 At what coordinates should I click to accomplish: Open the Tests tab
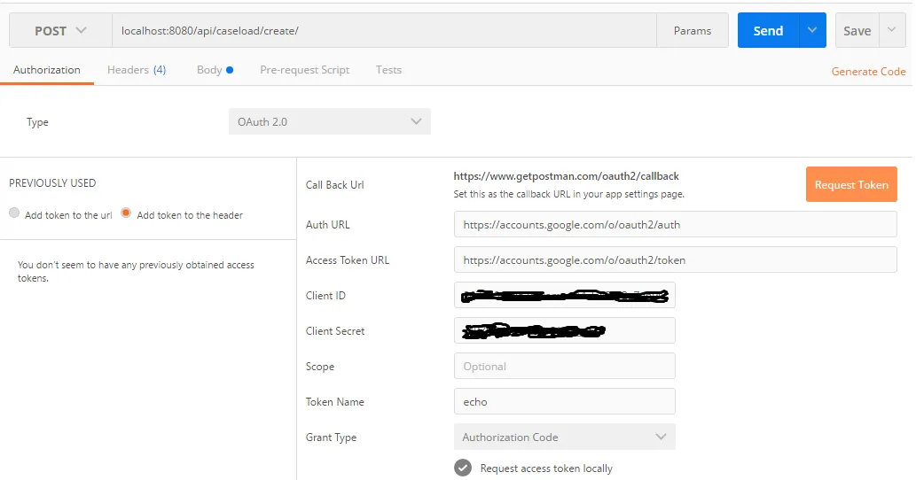point(388,70)
